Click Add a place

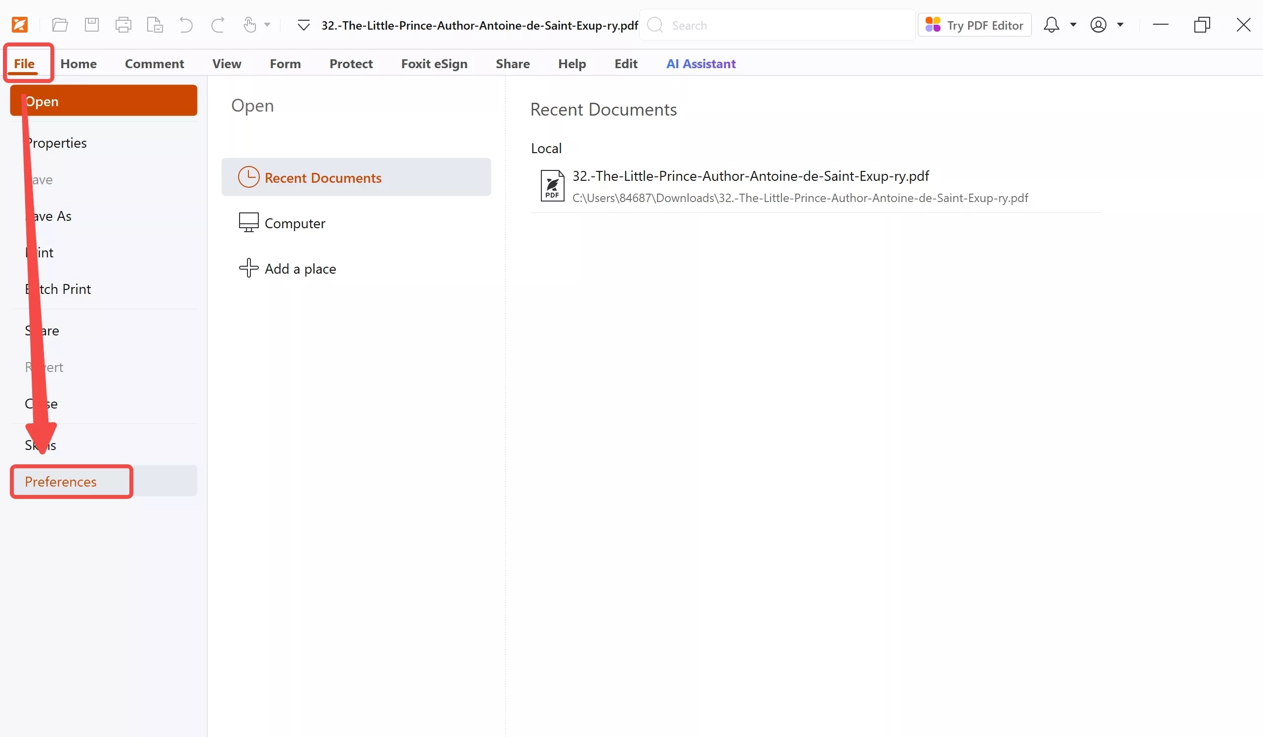pos(356,269)
